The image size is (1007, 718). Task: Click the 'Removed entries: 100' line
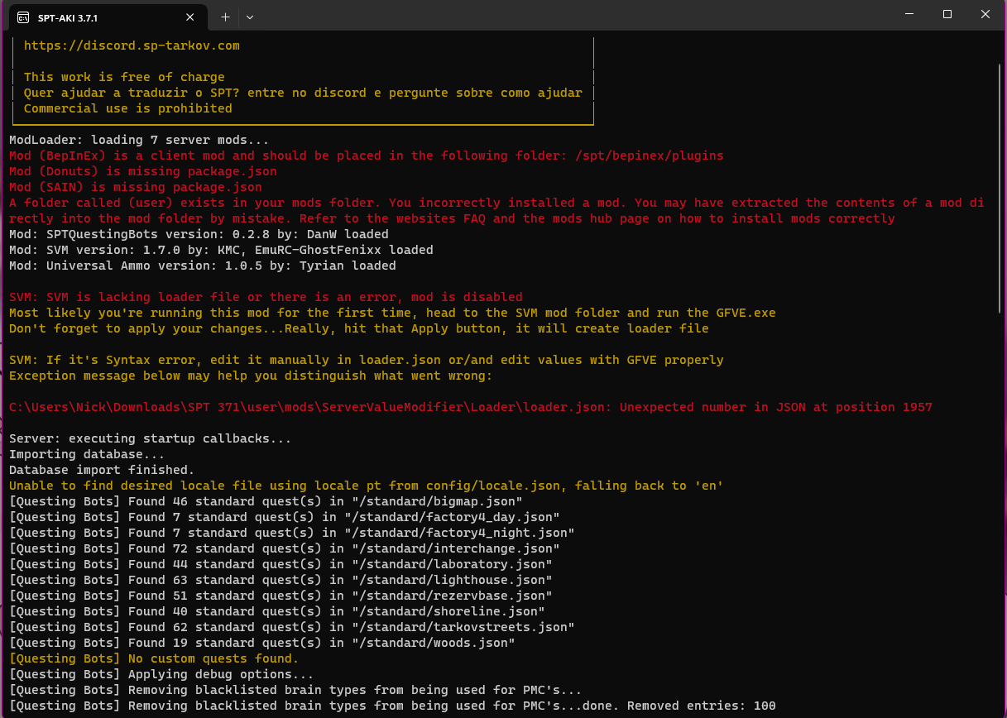click(392, 706)
